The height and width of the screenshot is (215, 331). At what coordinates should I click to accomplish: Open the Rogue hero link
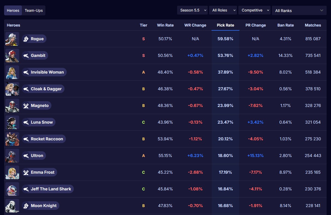pyautogui.click(x=34, y=39)
